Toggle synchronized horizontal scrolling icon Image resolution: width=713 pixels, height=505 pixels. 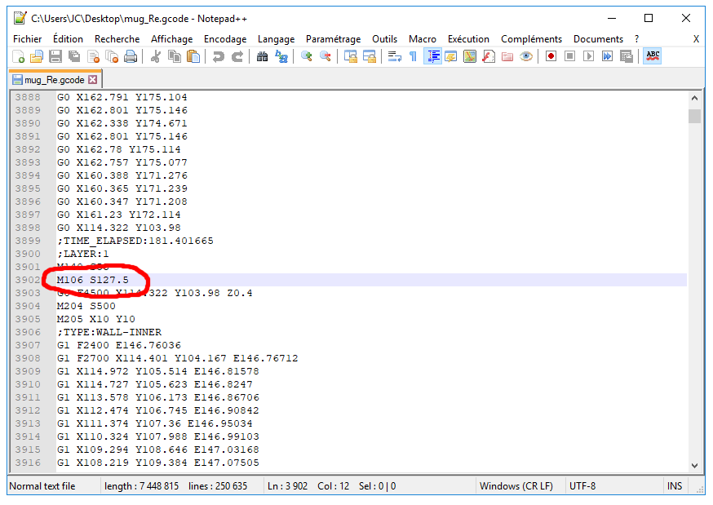click(370, 56)
